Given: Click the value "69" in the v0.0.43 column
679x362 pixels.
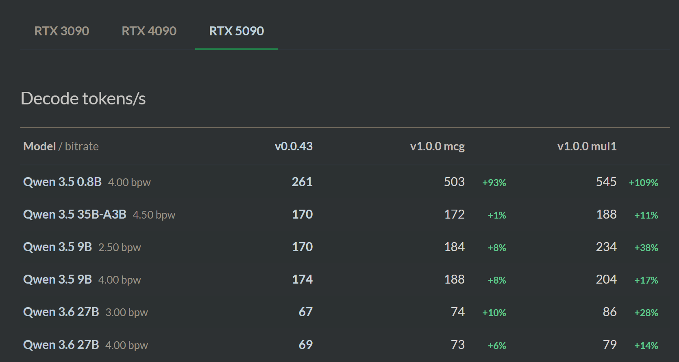Looking at the screenshot, I should [x=306, y=345].
